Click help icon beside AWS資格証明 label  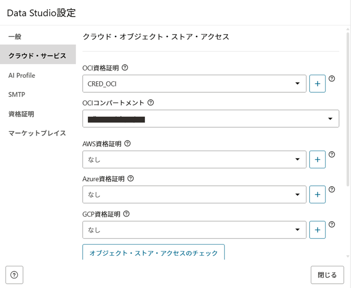[128, 144]
